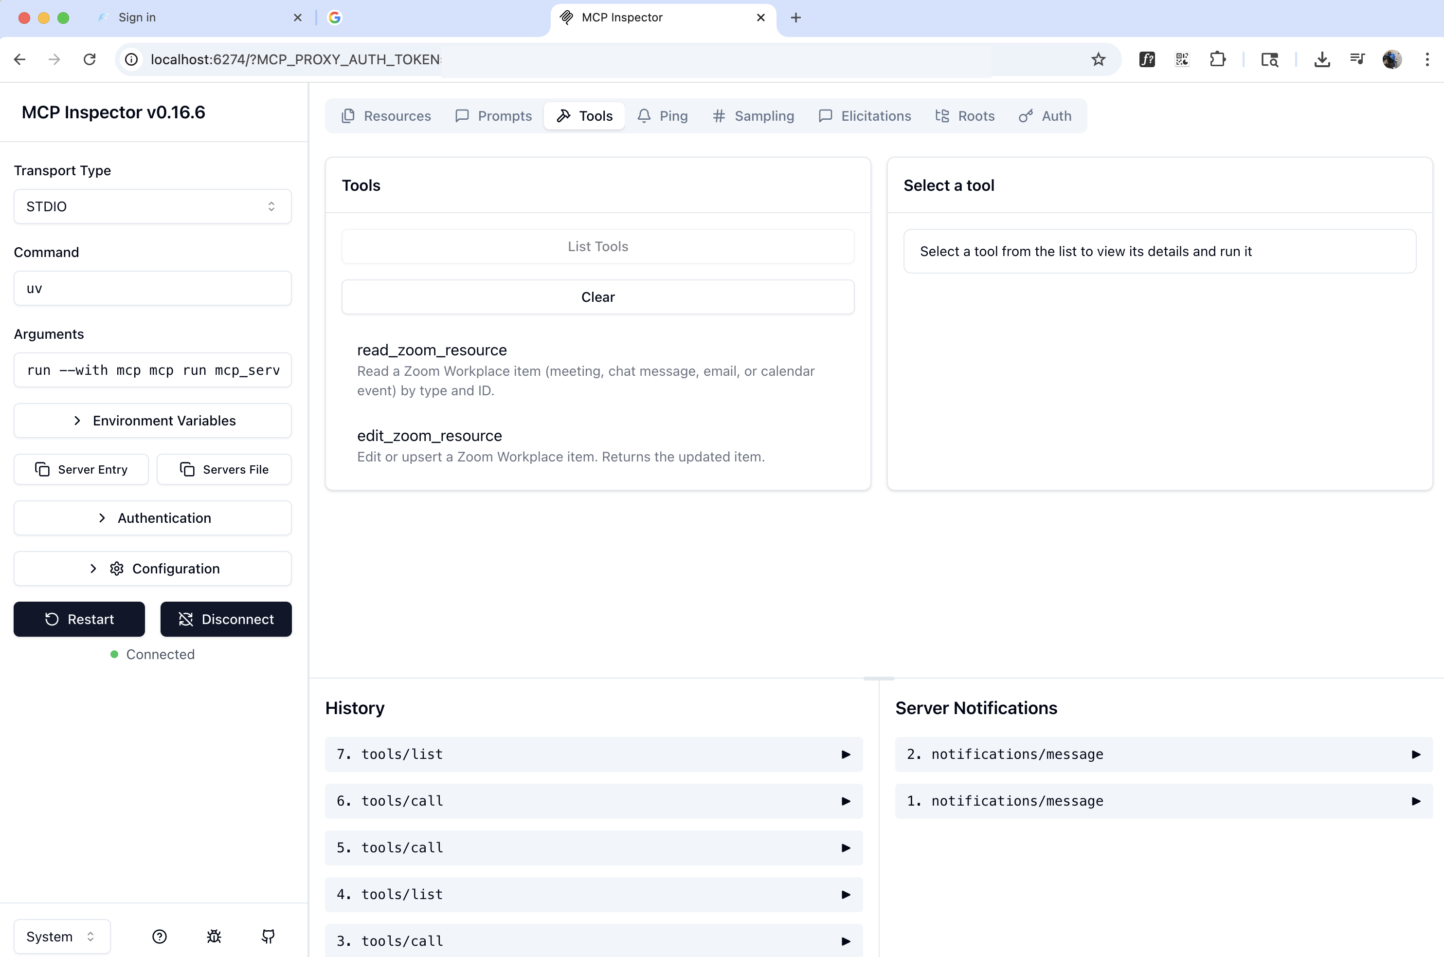Expand history entry 5. tools/call
Screen dimensions: 1444x957
point(594,848)
